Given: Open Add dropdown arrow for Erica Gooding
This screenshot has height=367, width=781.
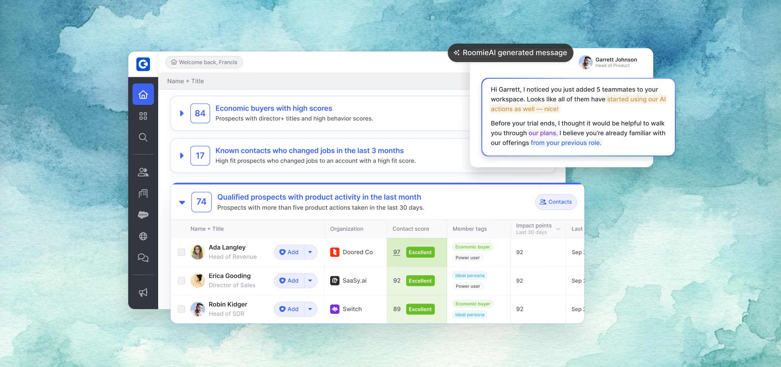Looking at the screenshot, I should coord(310,280).
